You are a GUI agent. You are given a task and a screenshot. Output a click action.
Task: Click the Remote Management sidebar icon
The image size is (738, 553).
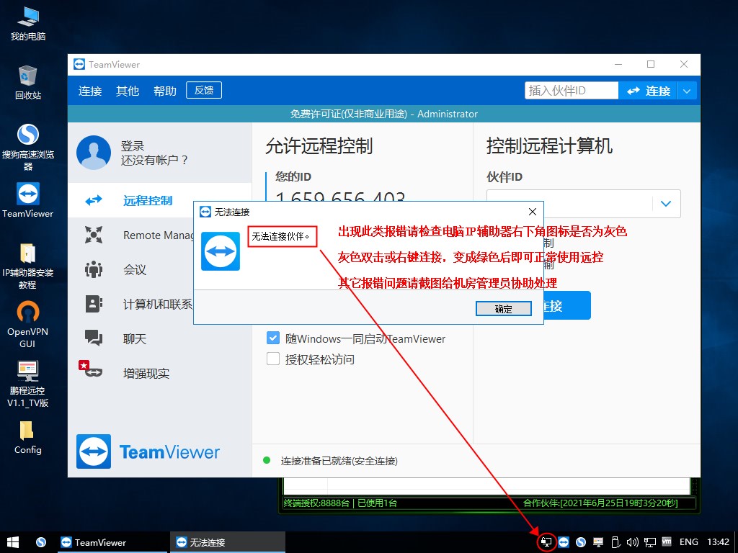94,235
